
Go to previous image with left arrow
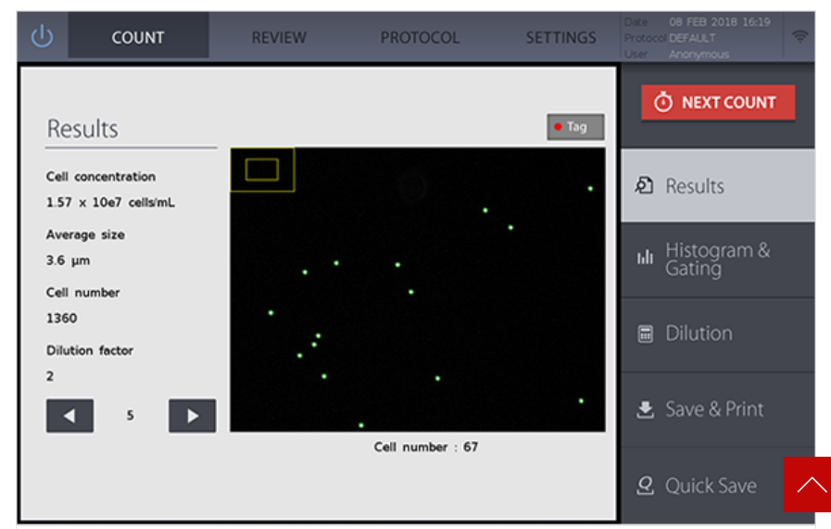pyautogui.click(x=69, y=416)
